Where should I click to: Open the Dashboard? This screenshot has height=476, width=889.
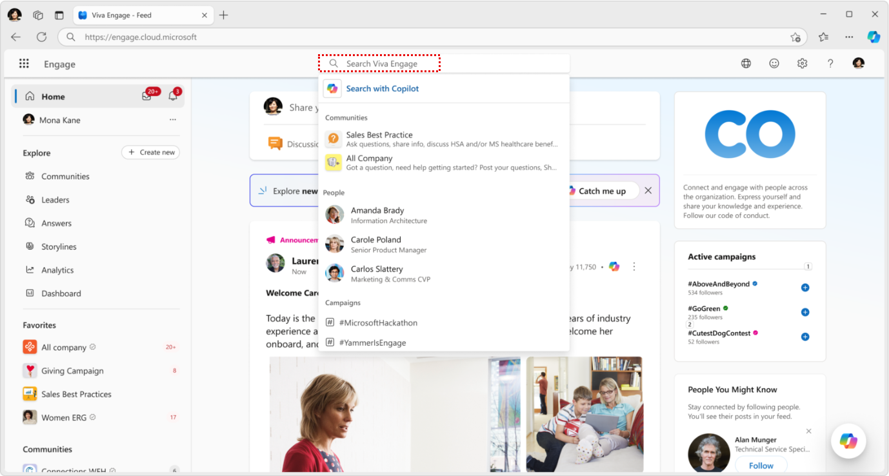point(60,293)
